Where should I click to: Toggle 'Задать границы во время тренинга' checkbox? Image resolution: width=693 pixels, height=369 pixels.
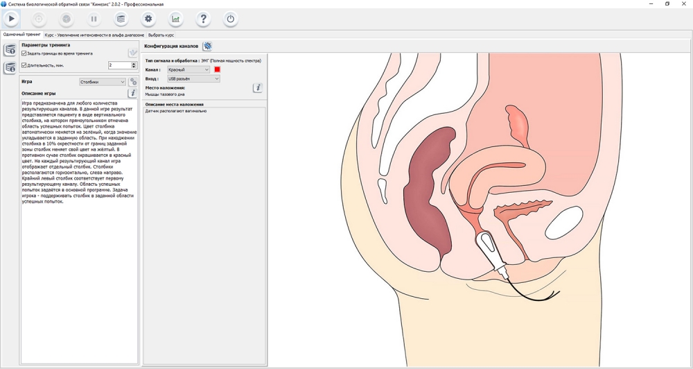click(24, 53)
